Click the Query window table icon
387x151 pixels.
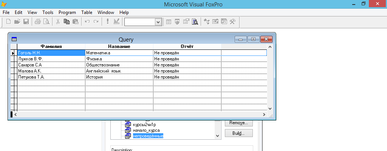pos(14,39)
